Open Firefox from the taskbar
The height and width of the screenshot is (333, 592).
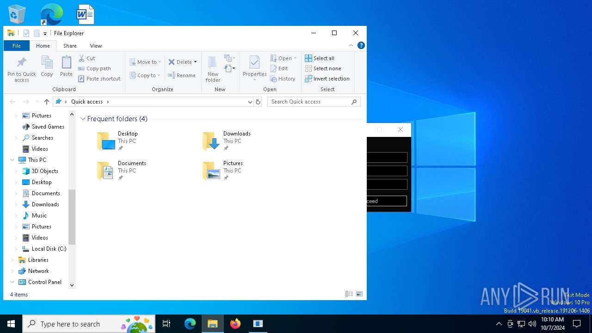click(x=235, y=324)
